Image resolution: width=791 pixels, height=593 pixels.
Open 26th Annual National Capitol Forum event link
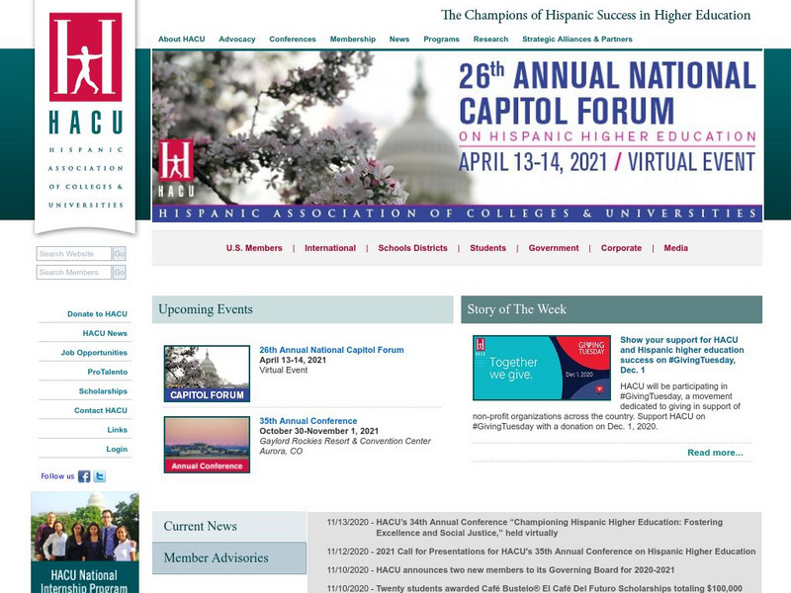coord(331,350)
